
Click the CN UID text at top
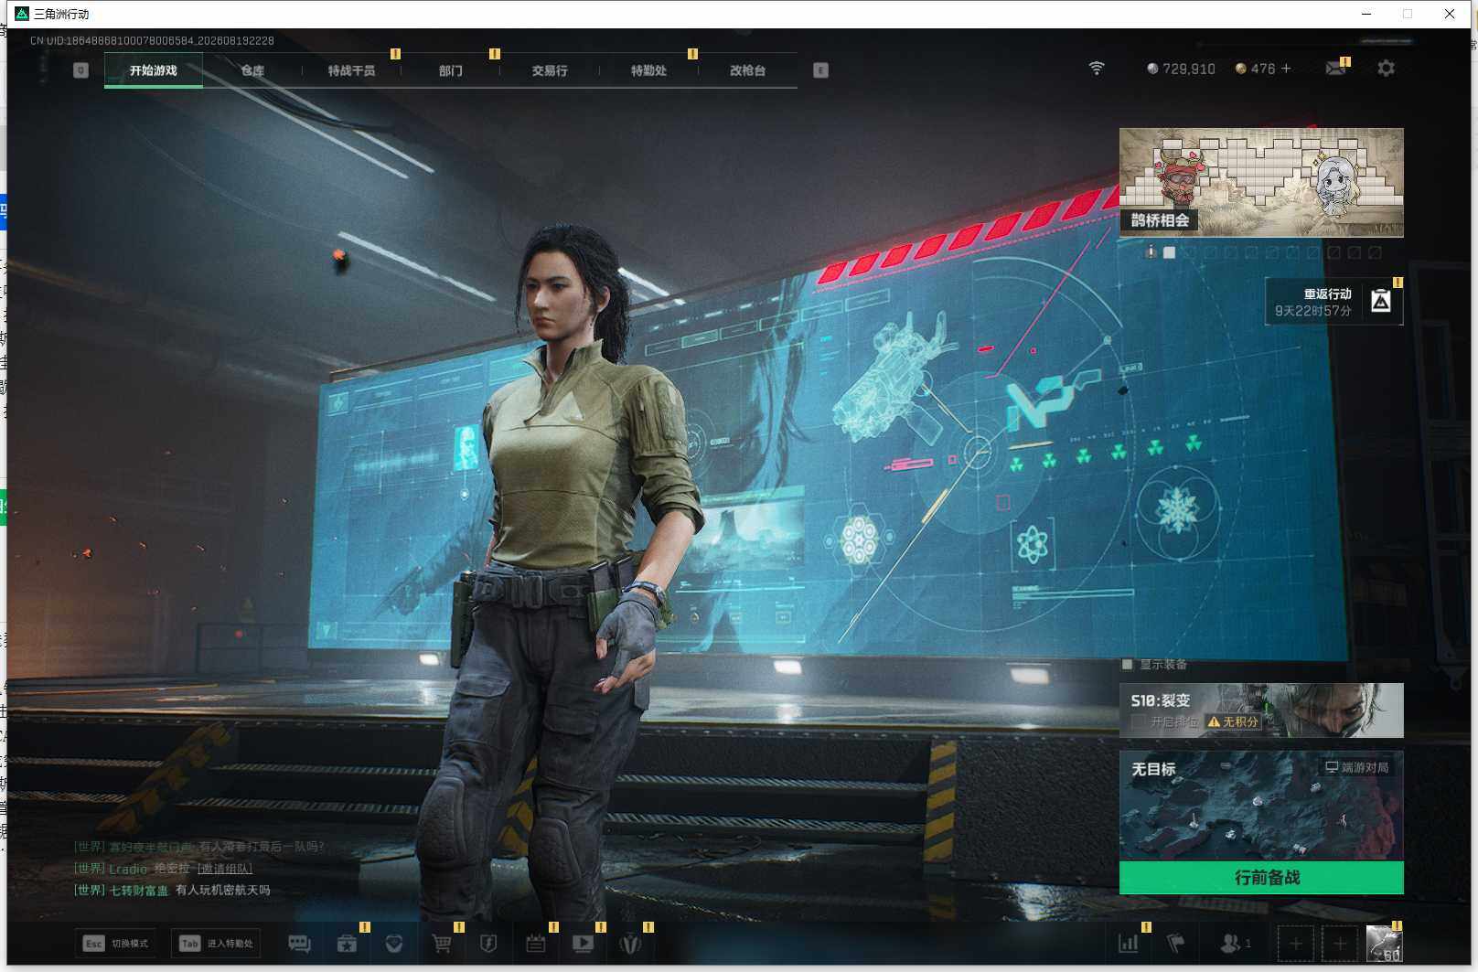click(x=152, y=41)
